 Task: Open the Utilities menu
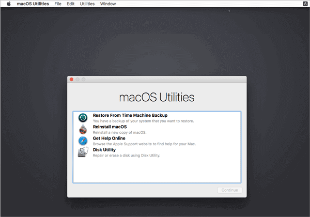[x=87, y=4]
